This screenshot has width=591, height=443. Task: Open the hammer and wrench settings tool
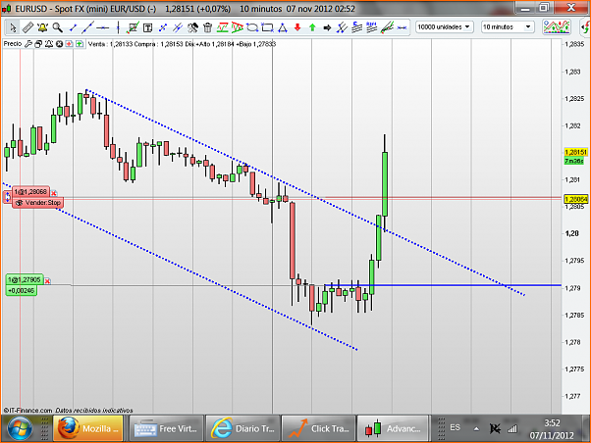coord(192,27)
